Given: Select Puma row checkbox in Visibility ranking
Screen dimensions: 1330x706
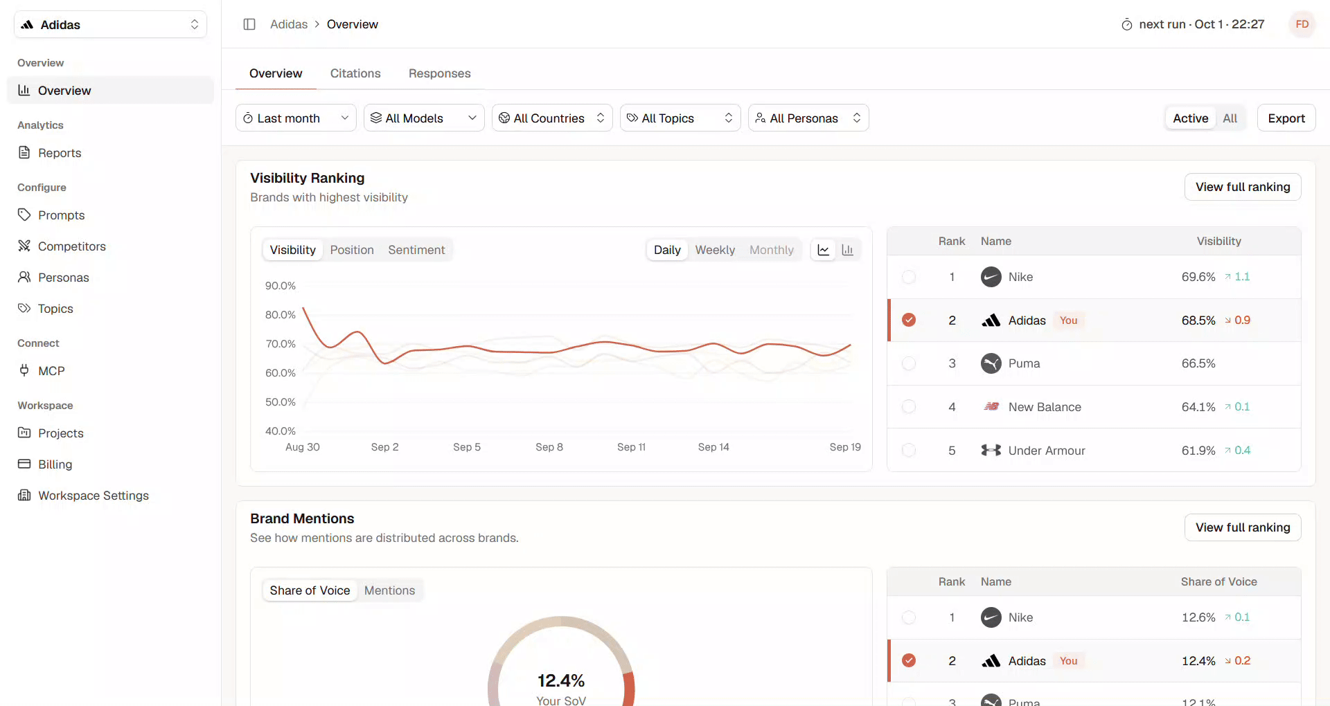Looking at the screenshot, I should pyautogui.click(x=909, y=363).
